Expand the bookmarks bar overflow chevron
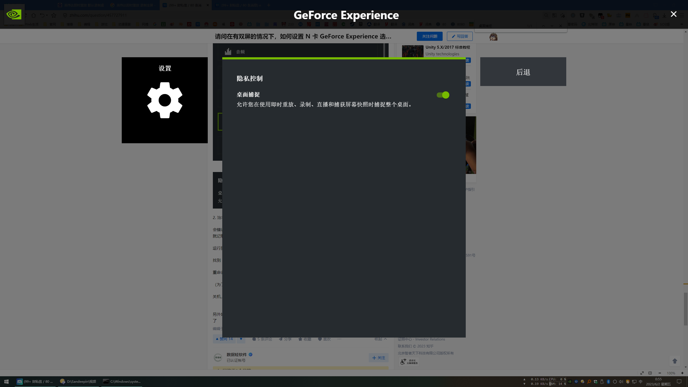 (x=682, y=24)
